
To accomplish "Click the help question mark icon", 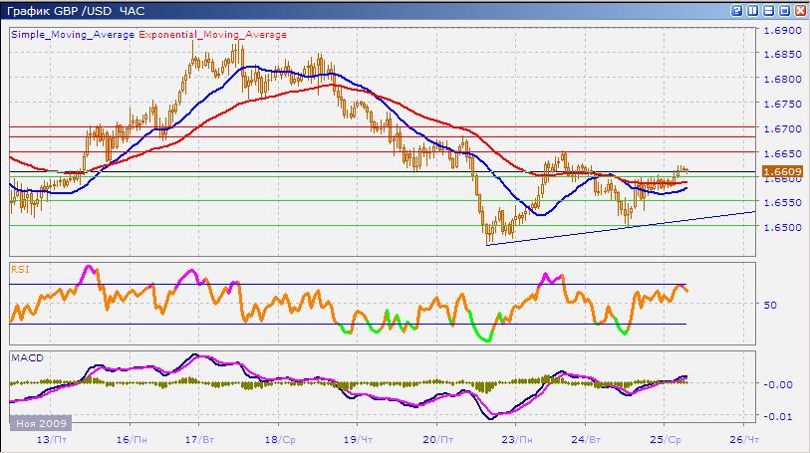I will click(736, 10).
